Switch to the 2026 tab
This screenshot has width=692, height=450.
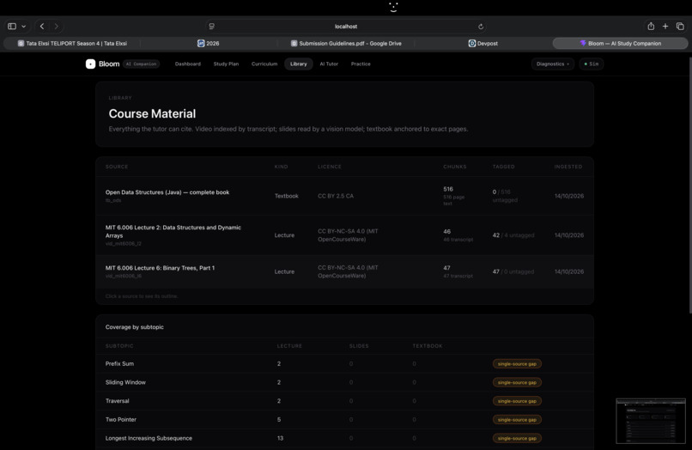tap(208, 43)
